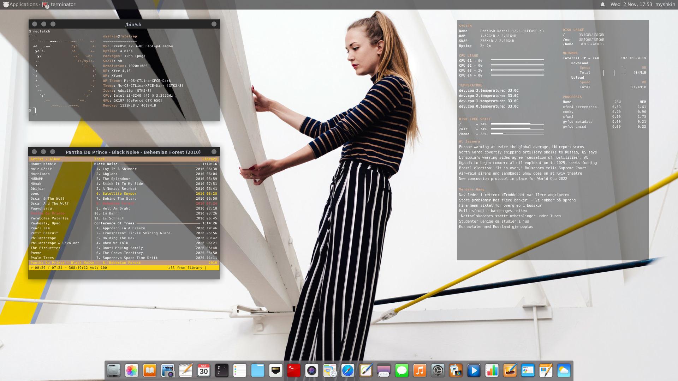Open the chat bubble typing indicator icon
The image size is (678, 381).
click(x=384, y=370)
